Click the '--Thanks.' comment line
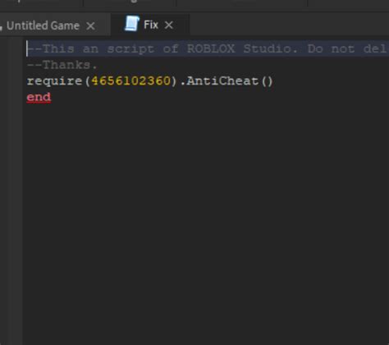The height and width of the screenshot is (345, 389). tap(62, 65)
